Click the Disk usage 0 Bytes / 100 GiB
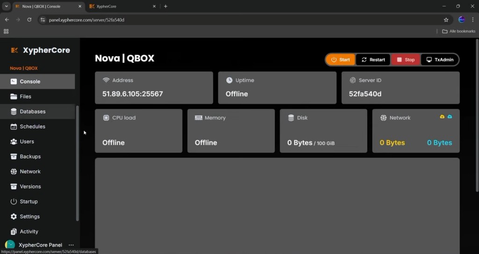The image size is (479, 254). [311, 143]
